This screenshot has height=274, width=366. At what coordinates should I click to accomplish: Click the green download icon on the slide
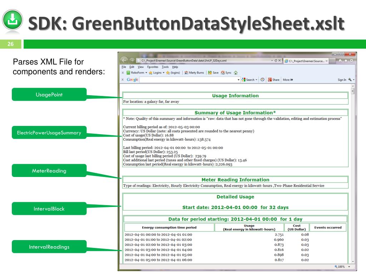coord(13,20)
